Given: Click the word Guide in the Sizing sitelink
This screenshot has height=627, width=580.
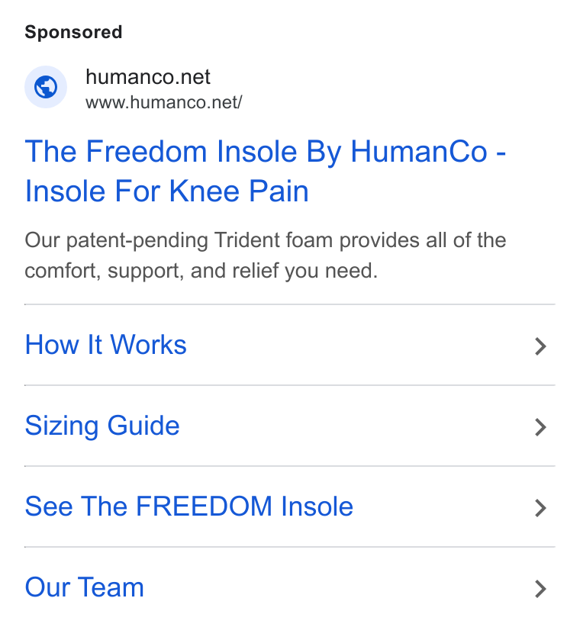Looking at the screenshot, I should point(143,426).
